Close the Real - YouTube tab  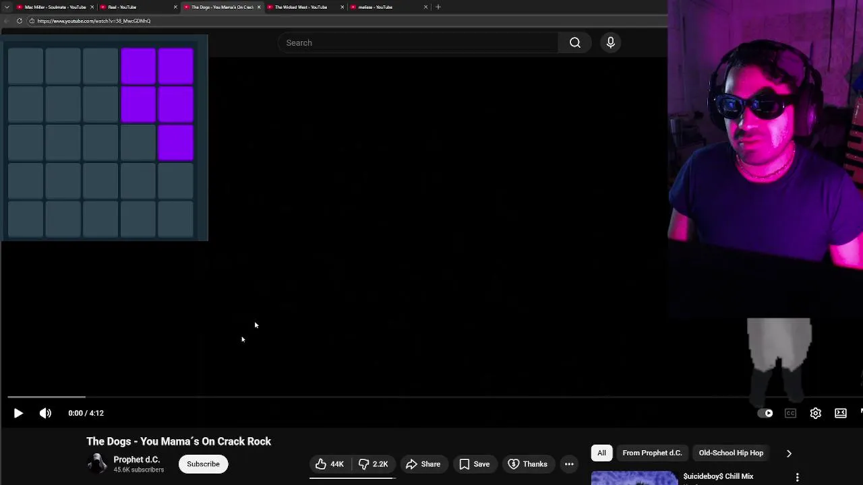pyautogui.click(x=175, y=7)
